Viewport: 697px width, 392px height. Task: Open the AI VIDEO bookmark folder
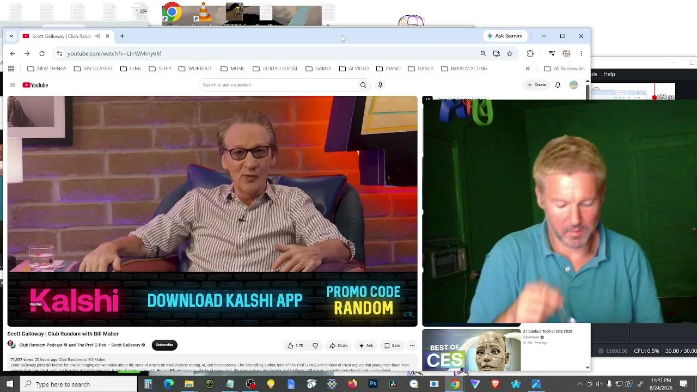354,69
